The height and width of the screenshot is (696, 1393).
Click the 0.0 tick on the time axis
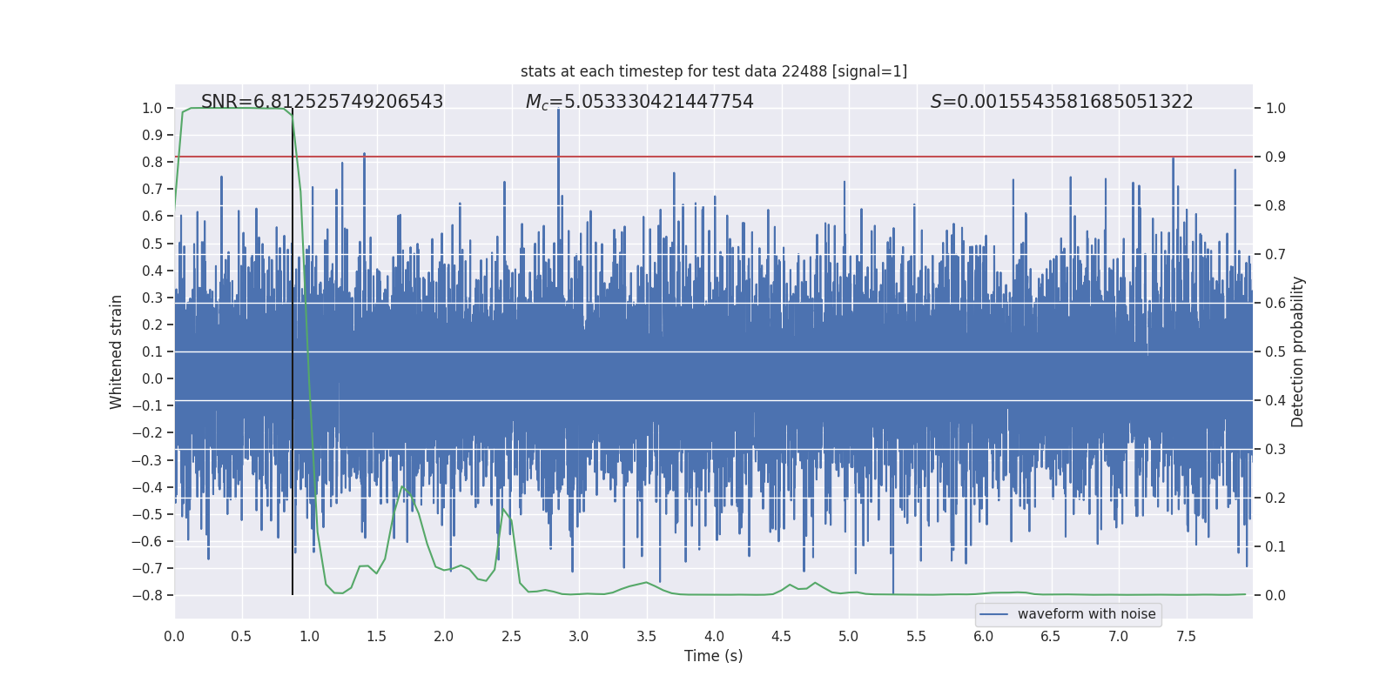click(x=174, y=637)
